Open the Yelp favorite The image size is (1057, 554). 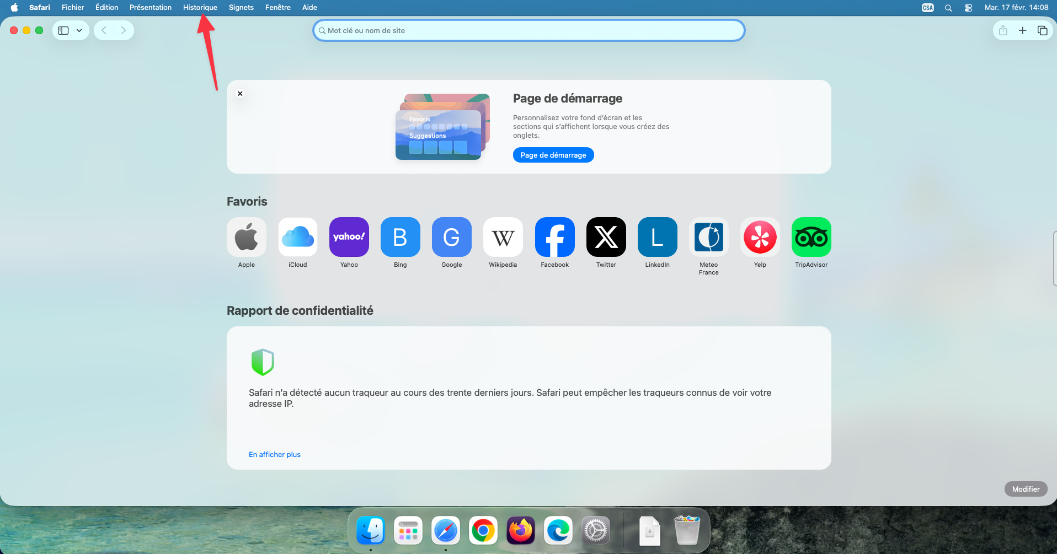point(760,237)
